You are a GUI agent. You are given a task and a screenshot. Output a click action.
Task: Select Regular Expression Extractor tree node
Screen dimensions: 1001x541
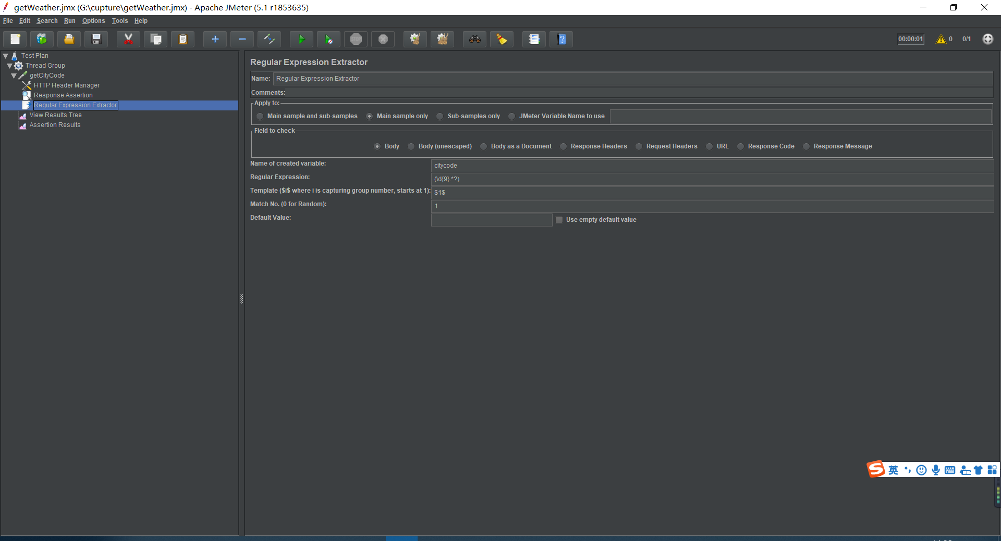(x=76, y=105)
